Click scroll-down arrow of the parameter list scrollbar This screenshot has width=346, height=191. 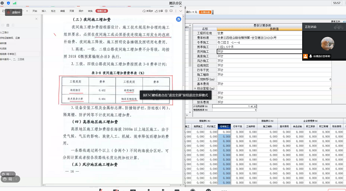(190, 112)
